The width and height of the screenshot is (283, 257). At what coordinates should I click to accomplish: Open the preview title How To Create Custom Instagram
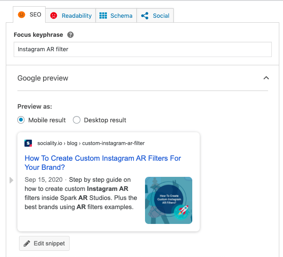point(103,163)
